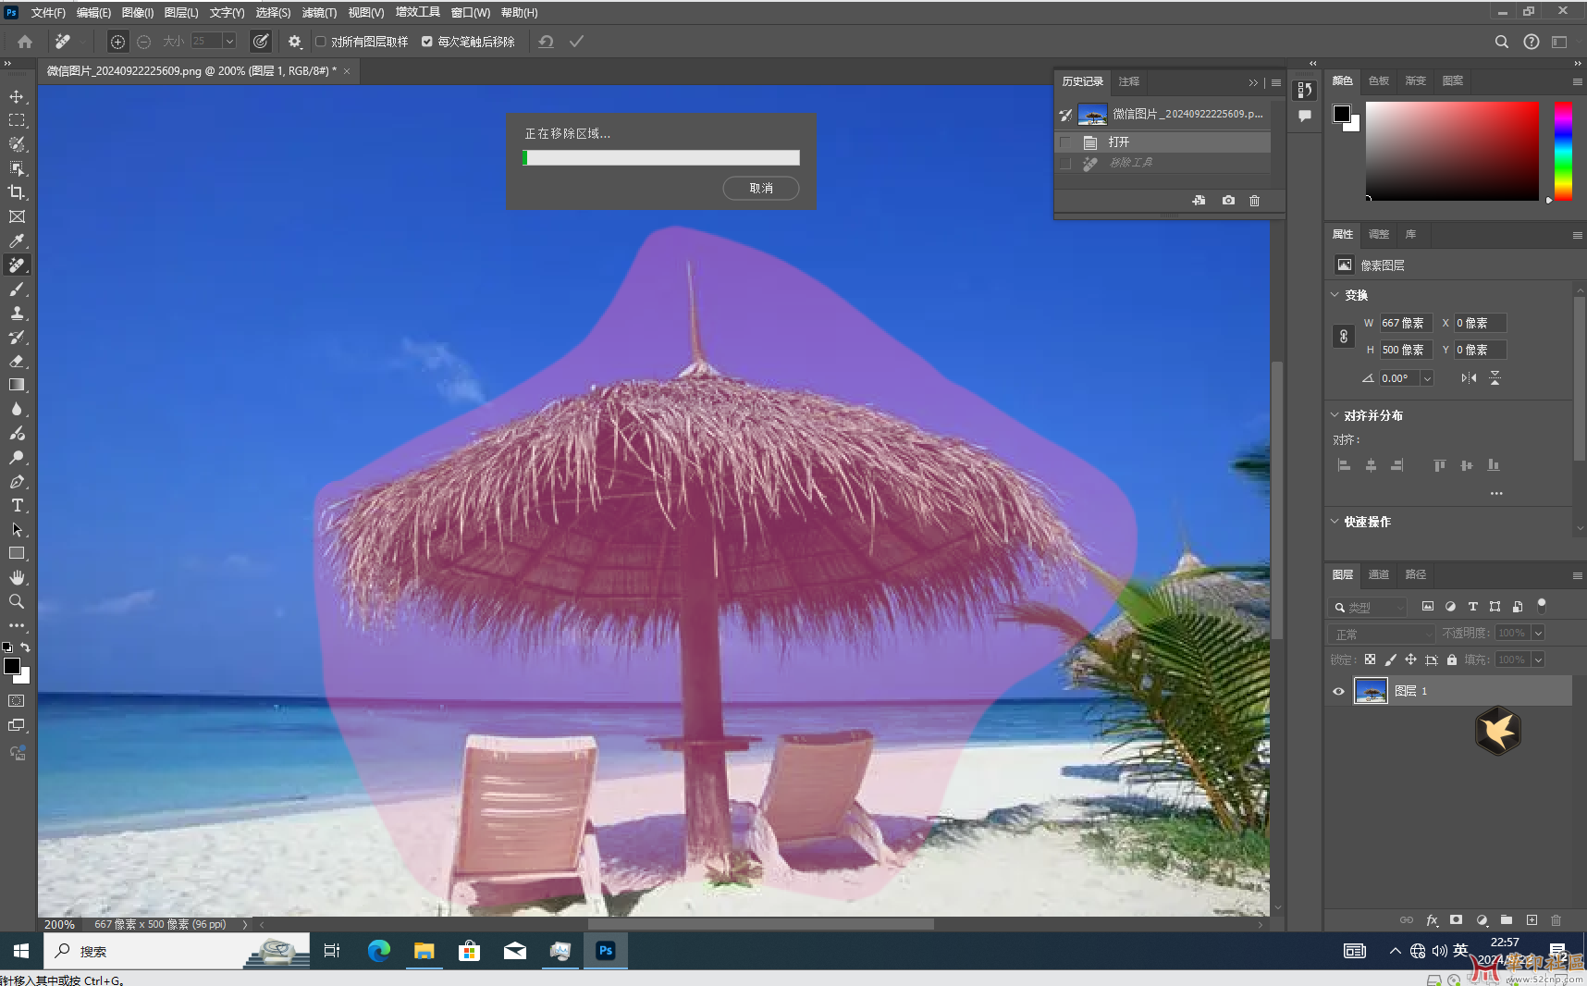Open the rotation angle dropdown
The height and width of the screenshot is (986, 1587).
tap(1427, 378)
